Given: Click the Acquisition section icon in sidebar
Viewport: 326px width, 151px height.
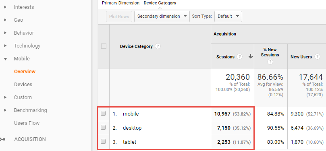Looking at the screenshot, I should point(2,139).
